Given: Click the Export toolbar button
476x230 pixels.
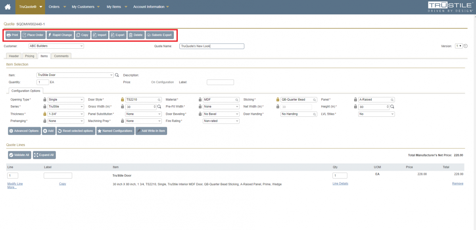Looking at the screenshot, I should pos(118,35).
